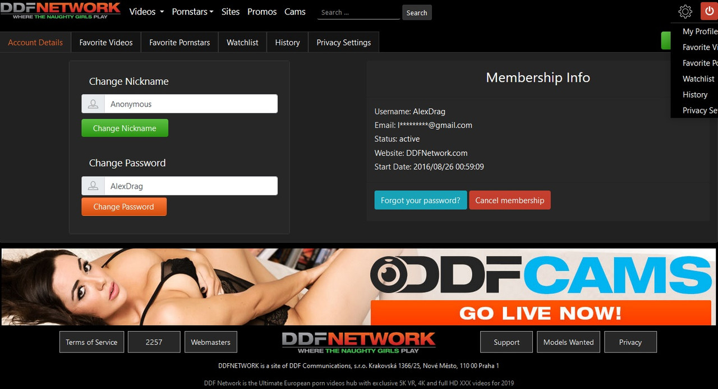Click the DDF Network logo in footer

point(358,342)
